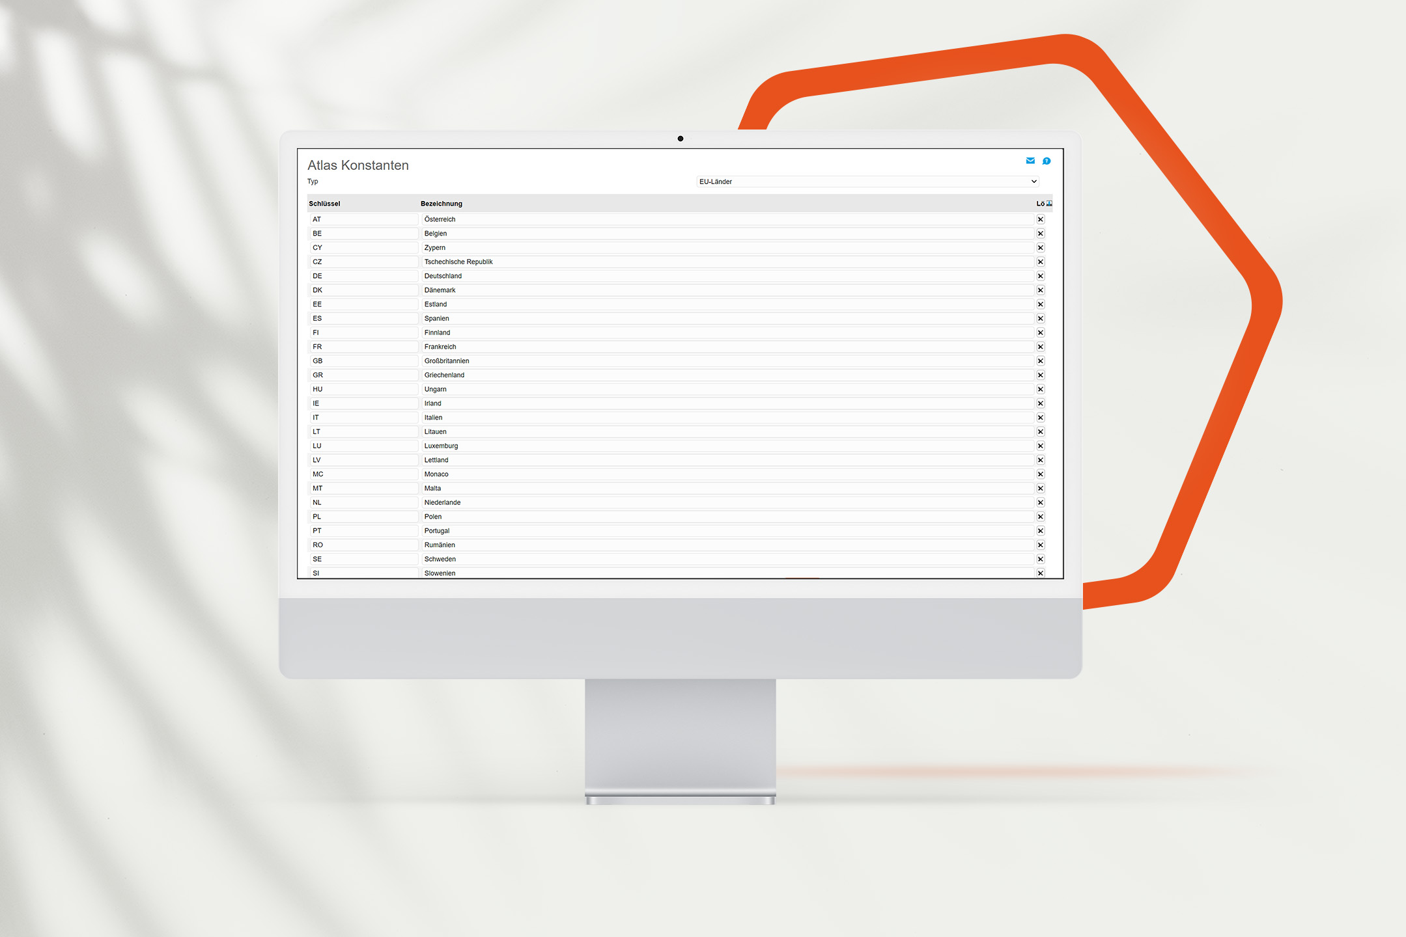This screenshot has height=937, width=1406.
Task: Edit the name field containing Tschechische Republik
Action: 727,262
